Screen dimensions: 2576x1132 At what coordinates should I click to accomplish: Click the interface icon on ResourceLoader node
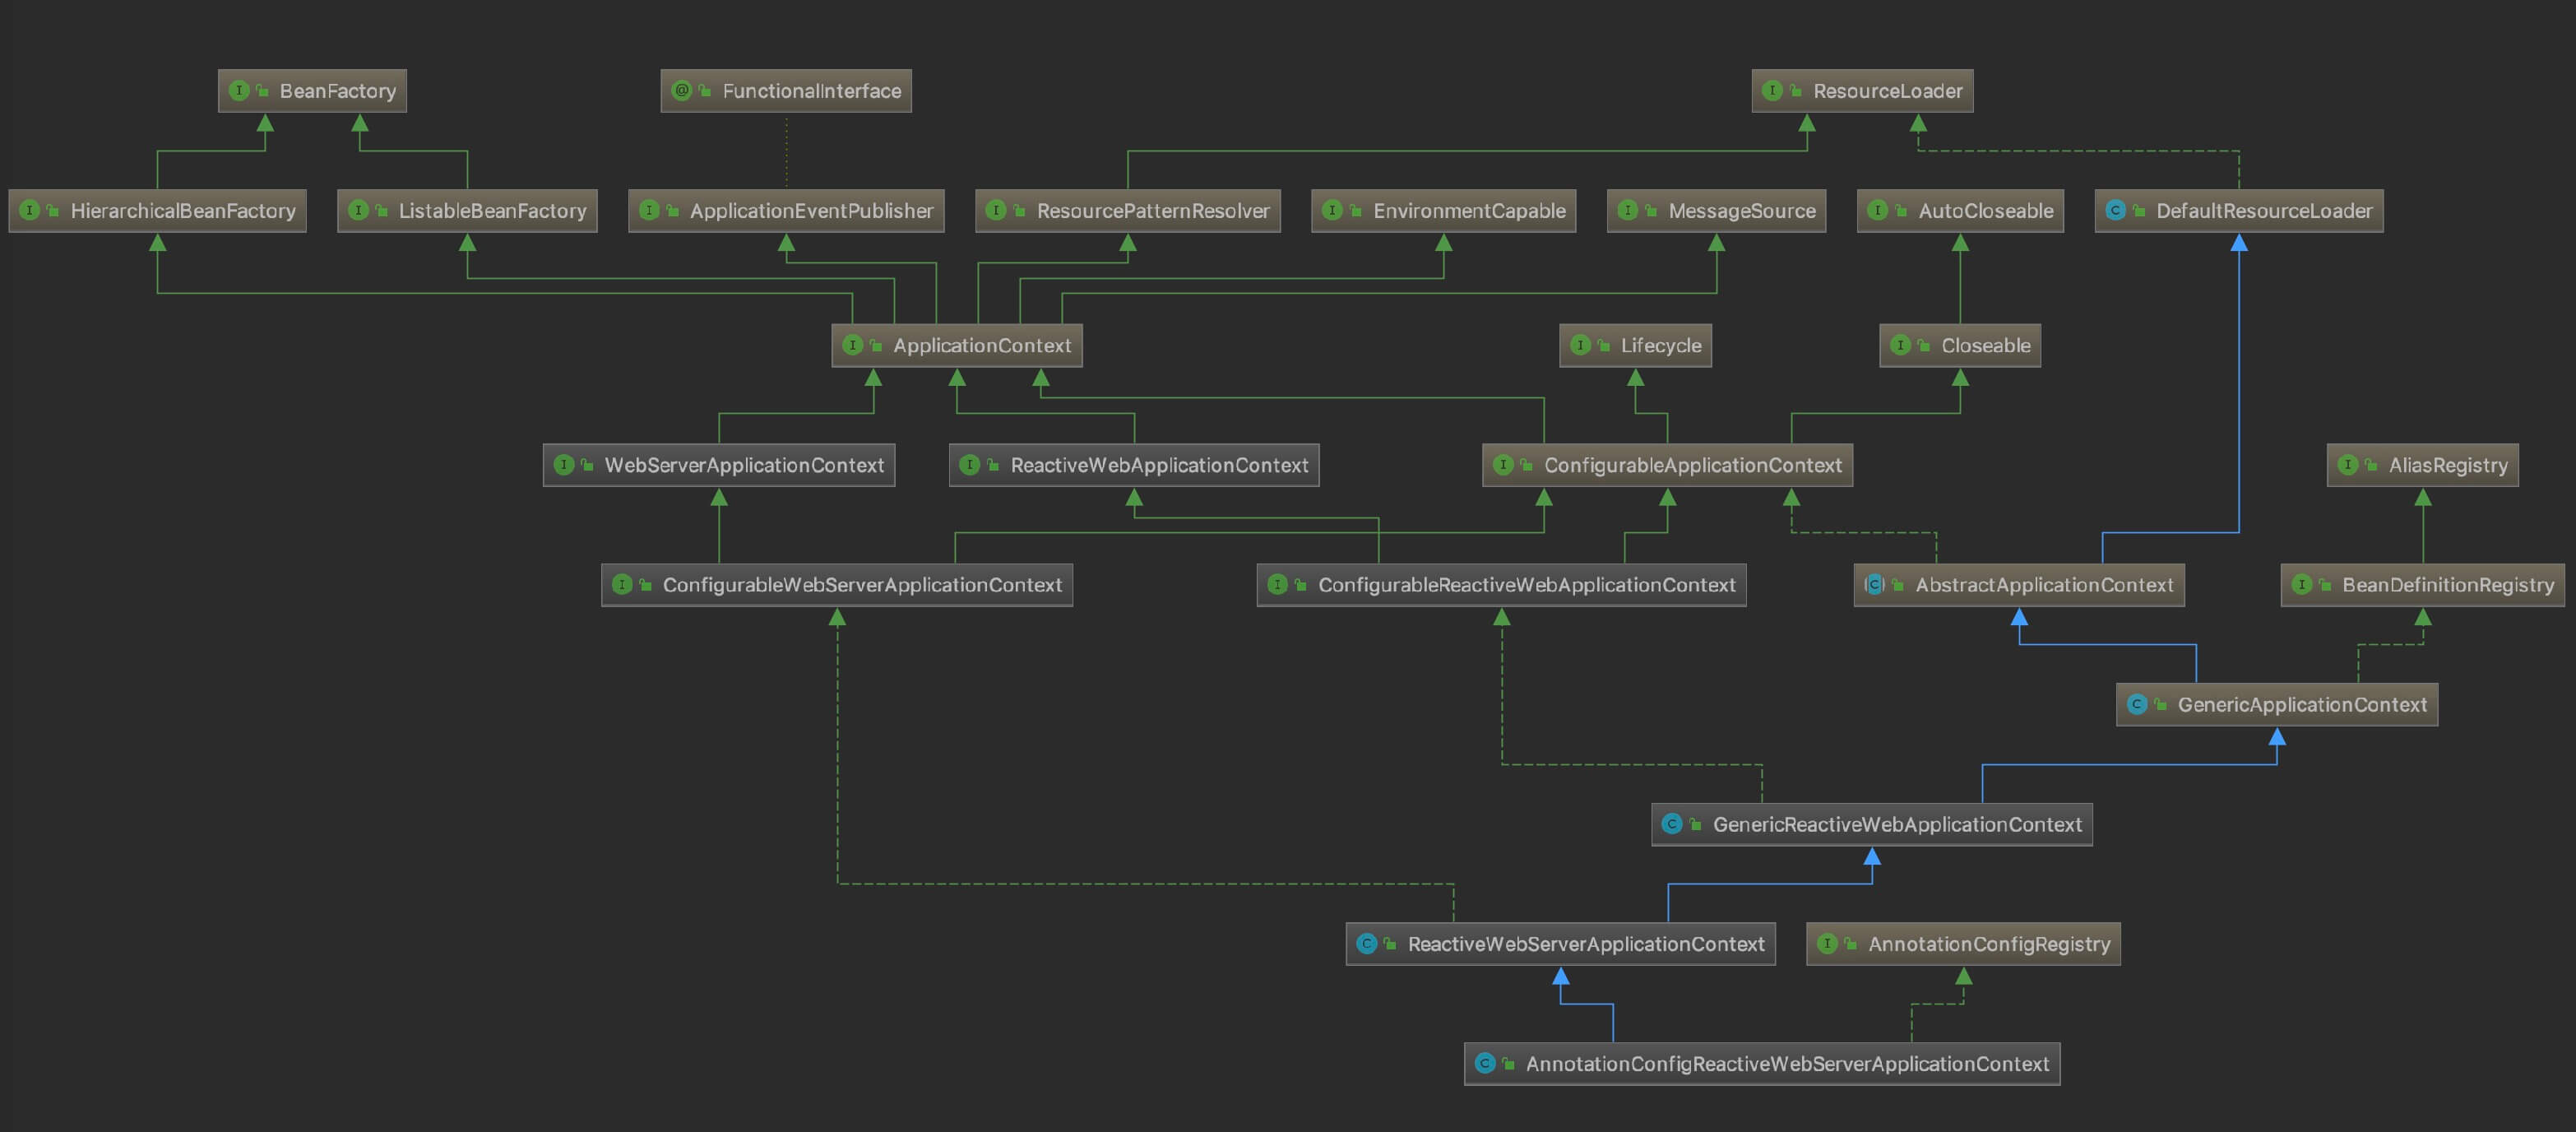tap(1773, 91)
